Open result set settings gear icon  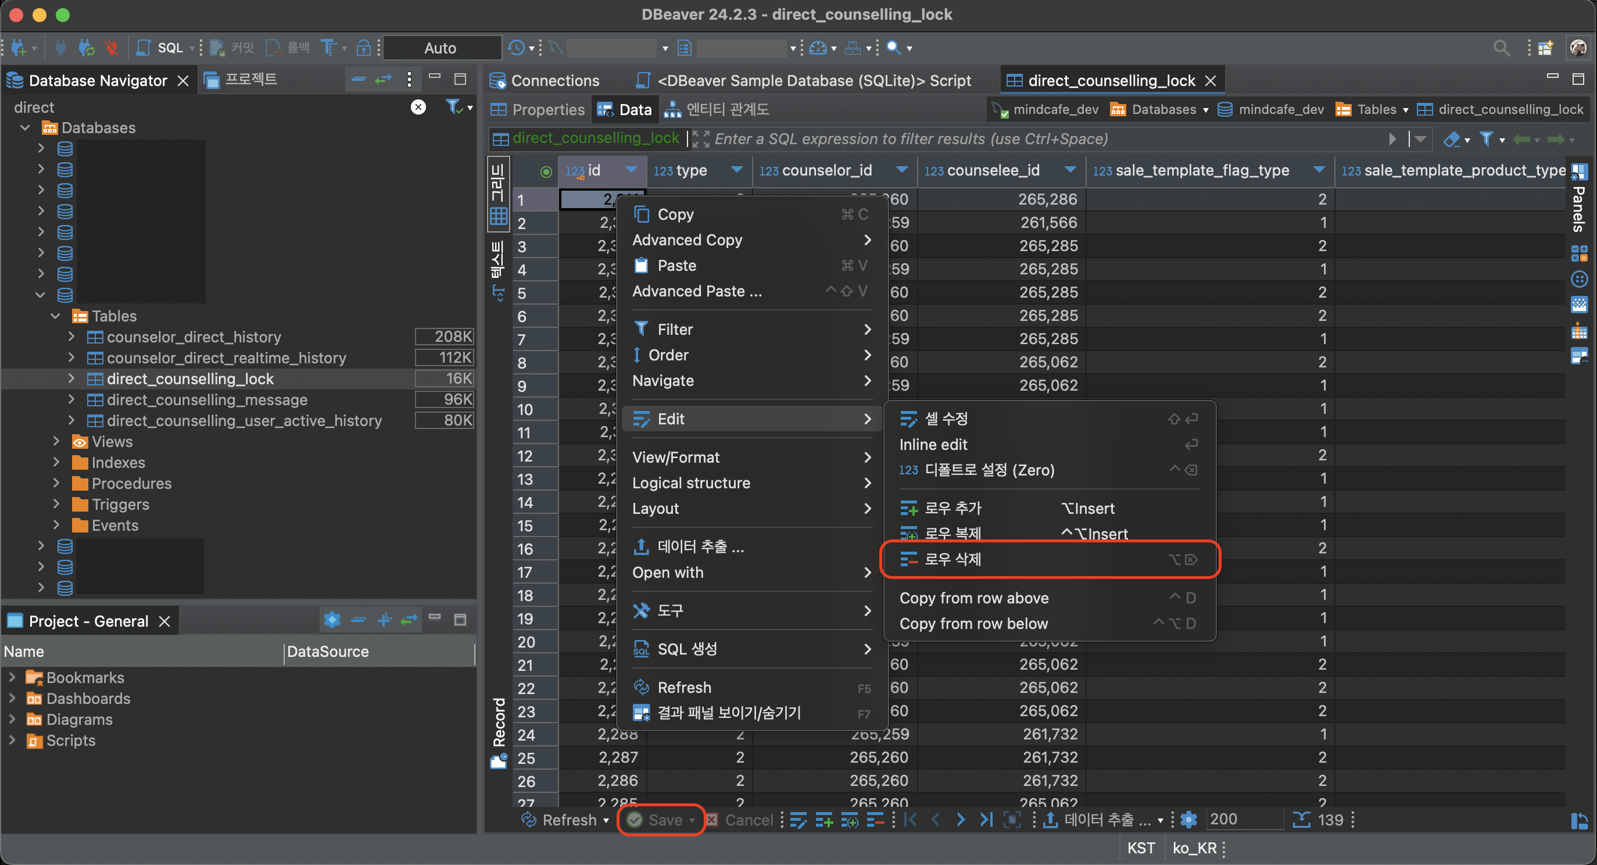tap(1188, 820)
